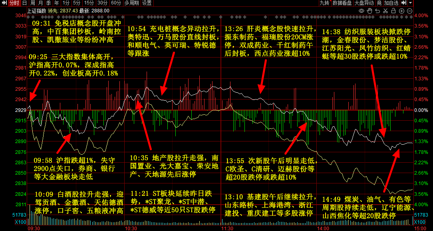Viewport: 433px width, 231px height.
Task: Zoom out with the minus circle icon
Action: (x=409, y=11)
